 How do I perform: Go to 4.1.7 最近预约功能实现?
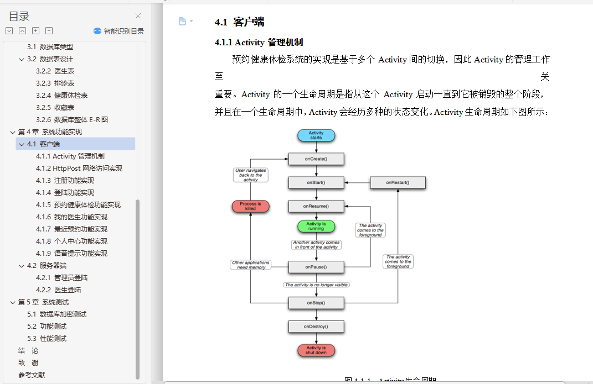pos(71,229)
